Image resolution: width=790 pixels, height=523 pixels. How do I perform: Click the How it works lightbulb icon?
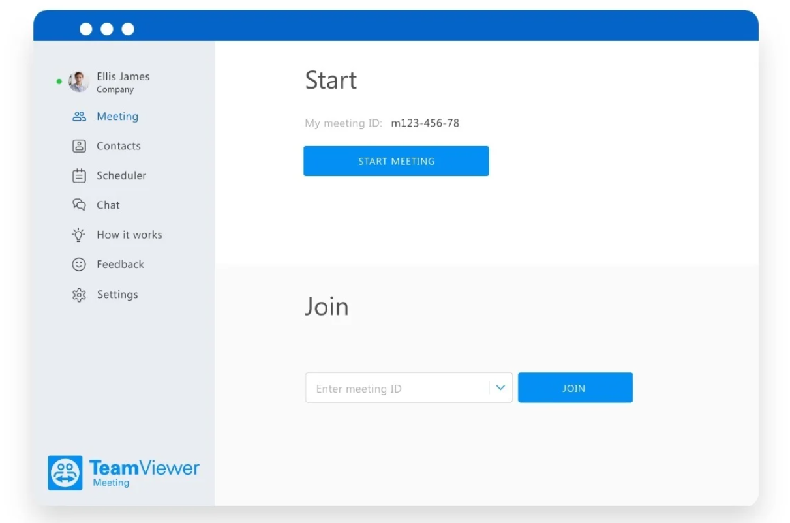[79, 235]
